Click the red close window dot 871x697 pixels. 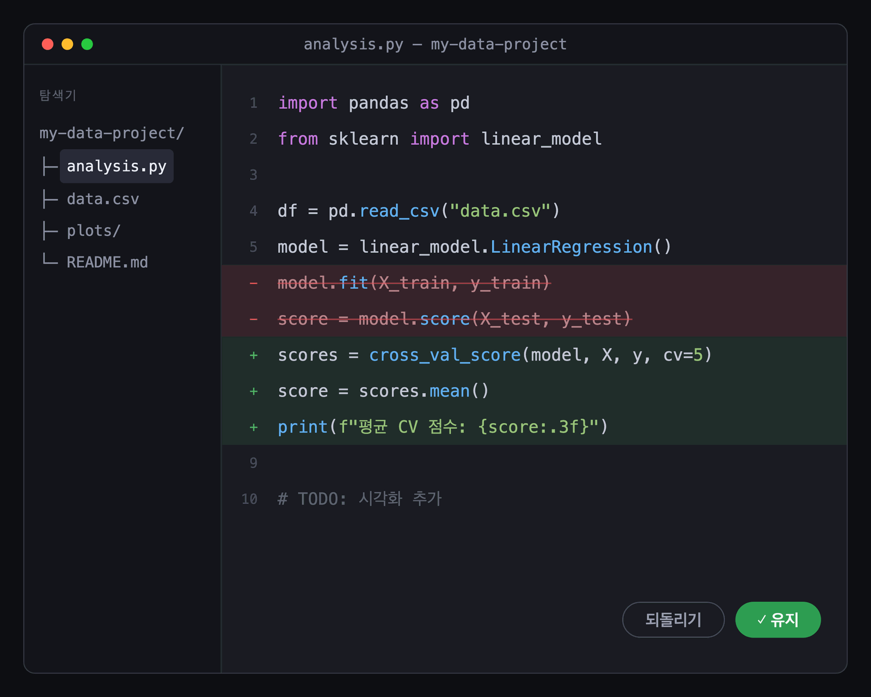(x=47, y=44)
